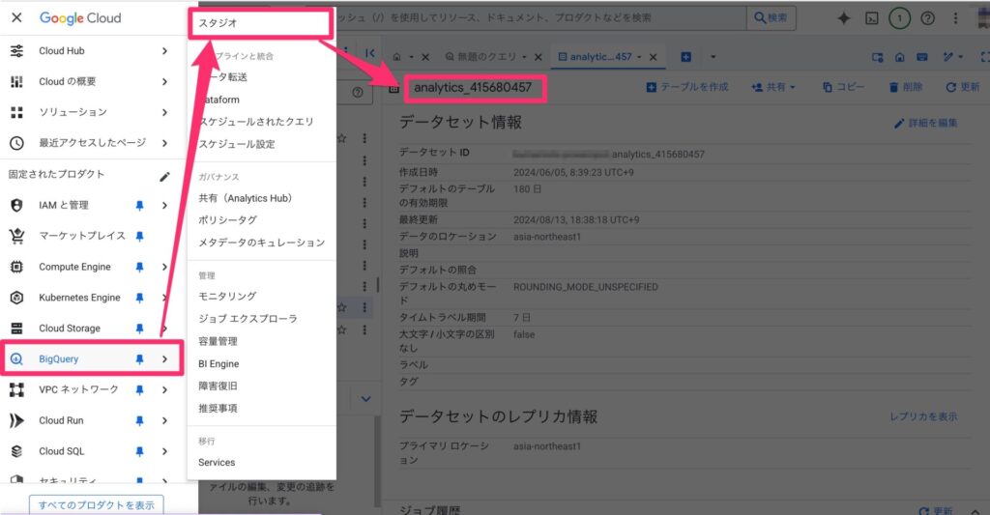Open the 共有 dropdown in dataset toolbar
Image resolution: width=990 pixels, height=515 pixels.
tap(772, 87)
